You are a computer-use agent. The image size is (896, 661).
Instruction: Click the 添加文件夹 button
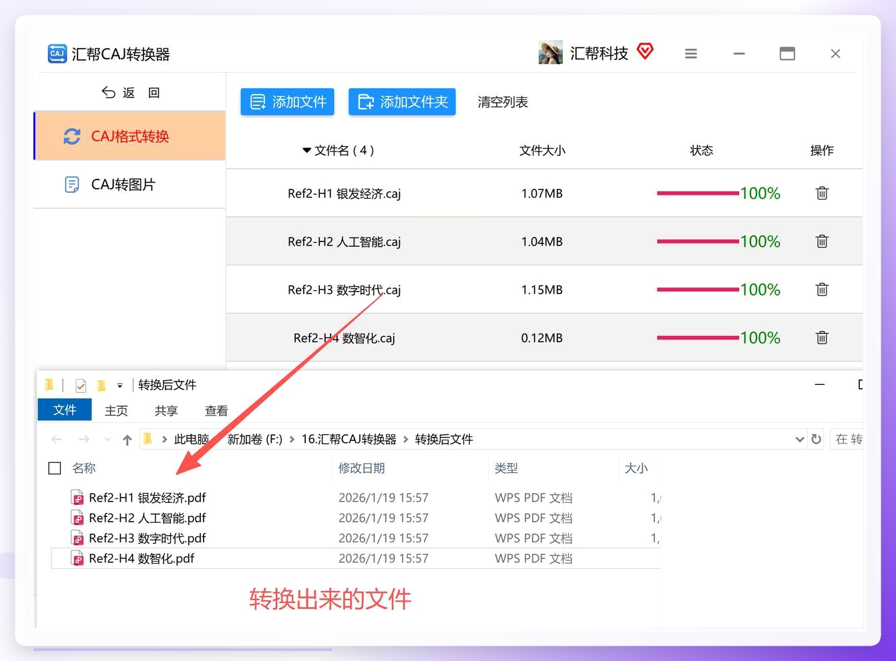click(x=402, y=102)
